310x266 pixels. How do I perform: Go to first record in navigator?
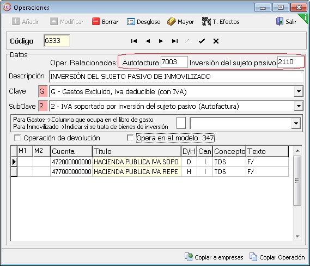coord(134,41)
